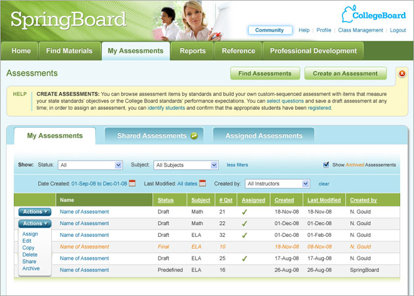Sort table by Subject column header

pos(200,200)
